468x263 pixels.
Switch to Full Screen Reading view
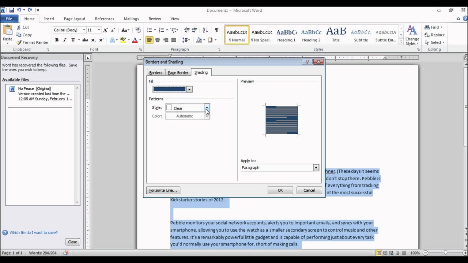point(386,253)
